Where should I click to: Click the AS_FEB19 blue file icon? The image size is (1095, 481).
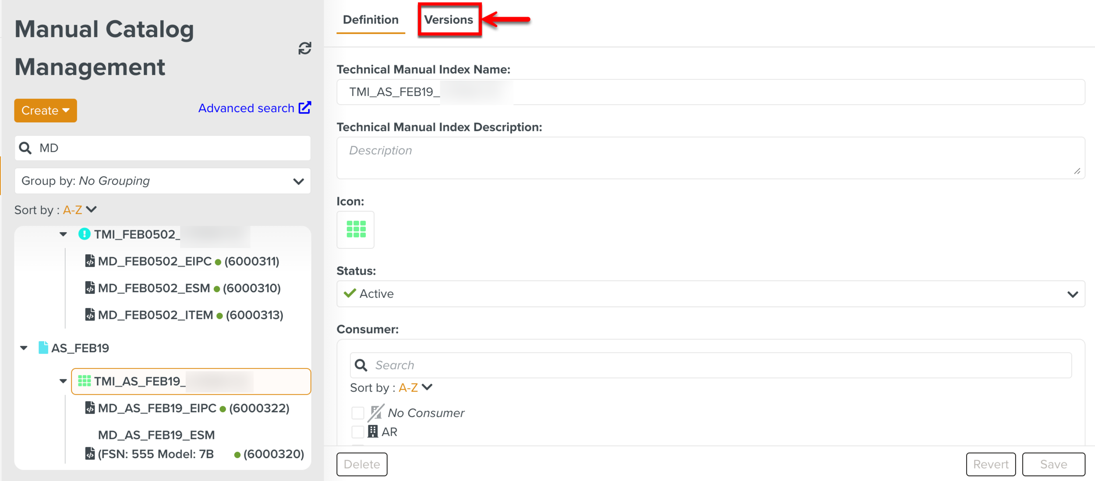pos(43,348)
